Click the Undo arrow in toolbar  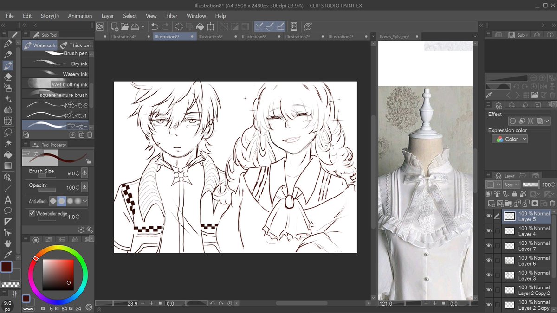[x=155, y=27]
